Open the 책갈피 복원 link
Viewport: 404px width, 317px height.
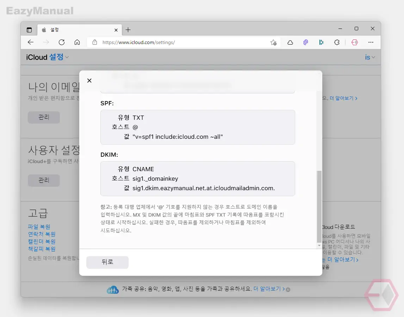(42, 249)
